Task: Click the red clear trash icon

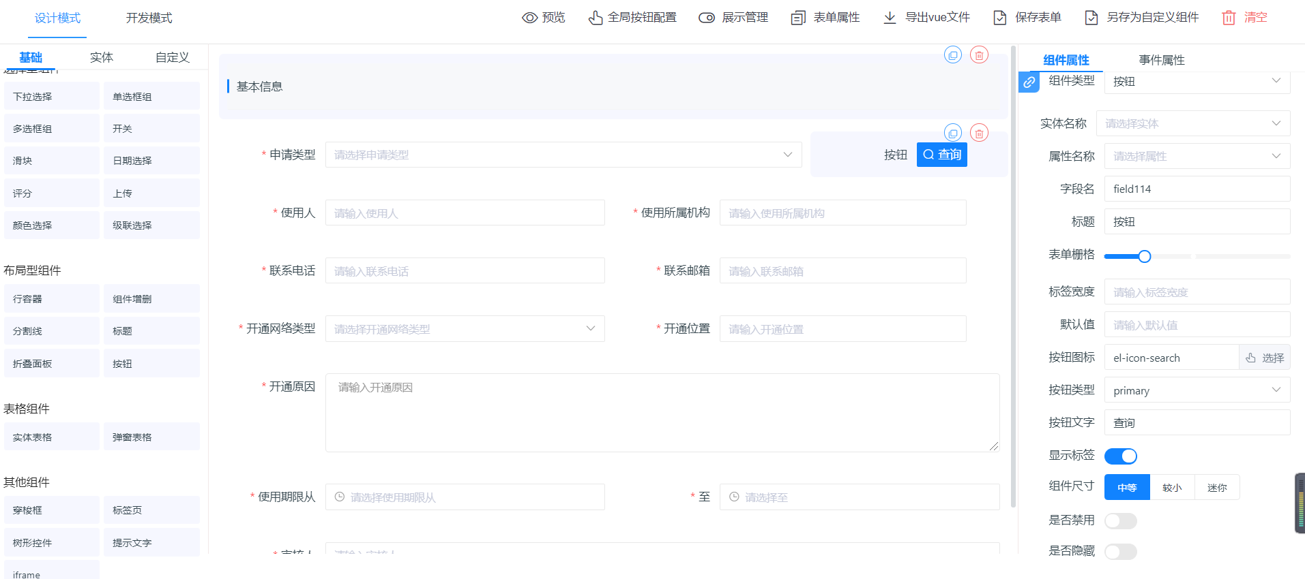Action: [x=1229, y=18]
